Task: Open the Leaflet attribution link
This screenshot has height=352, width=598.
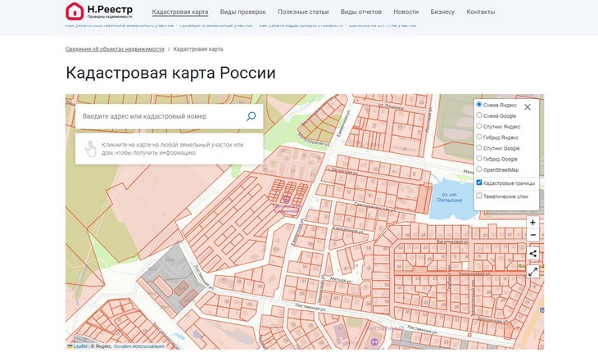Action: coord(80,346)
